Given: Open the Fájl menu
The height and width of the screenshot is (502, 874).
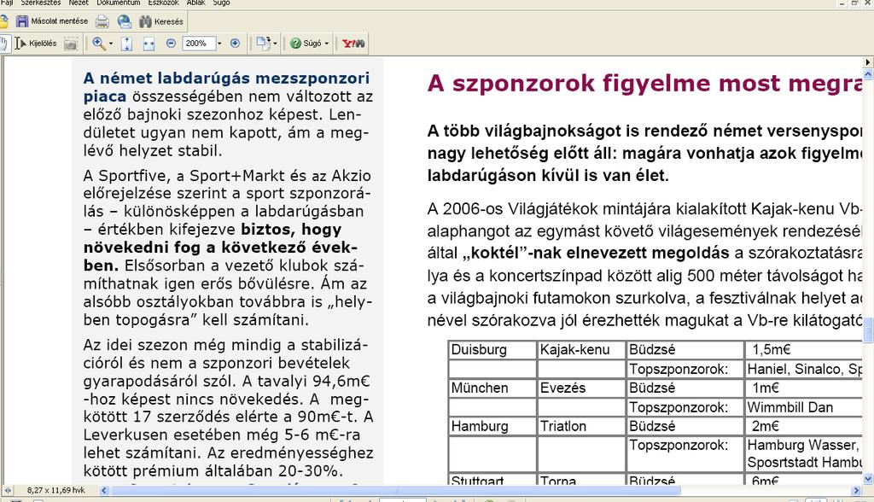Looking at the screenshot, I should point(7,3).
